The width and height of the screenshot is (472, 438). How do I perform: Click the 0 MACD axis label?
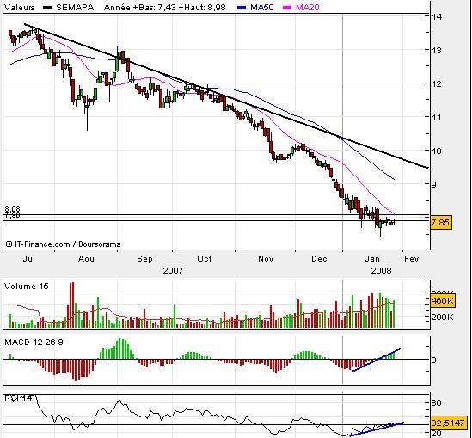click(434, 360)
